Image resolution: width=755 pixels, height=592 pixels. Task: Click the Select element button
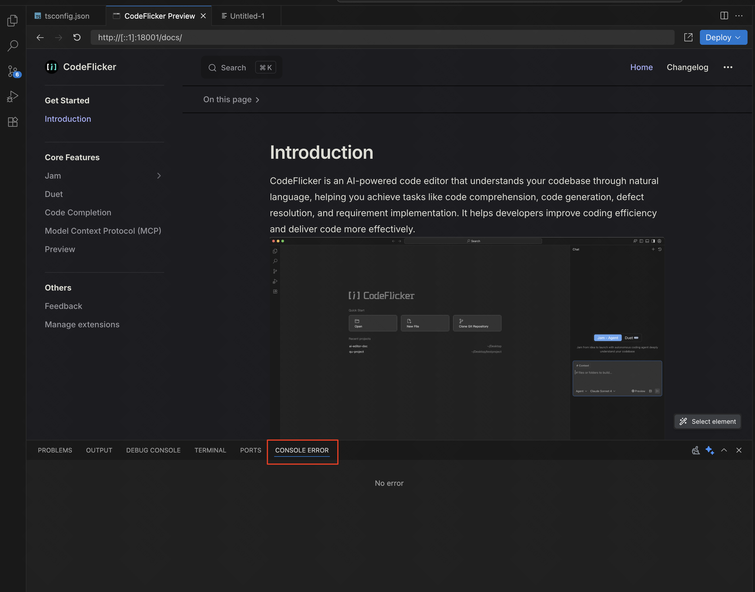pos(708,421)
